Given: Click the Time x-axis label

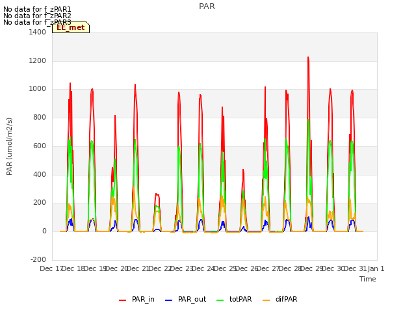Looking at the screenshot, I should (368, 279).
